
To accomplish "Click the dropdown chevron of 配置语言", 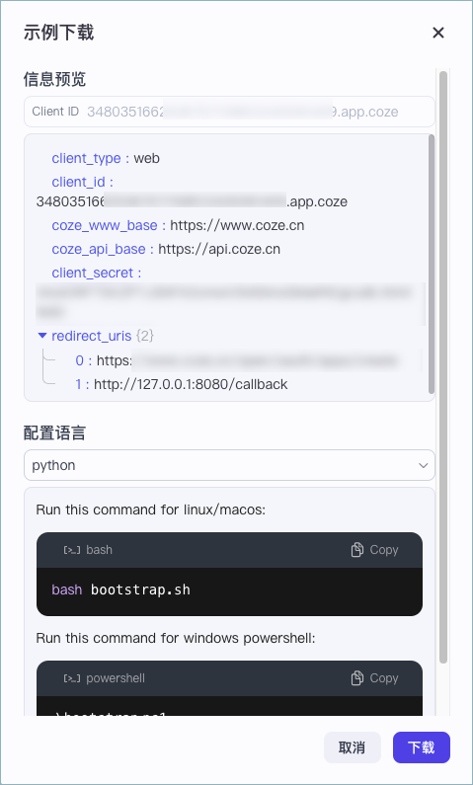I will tap(423, 466).
